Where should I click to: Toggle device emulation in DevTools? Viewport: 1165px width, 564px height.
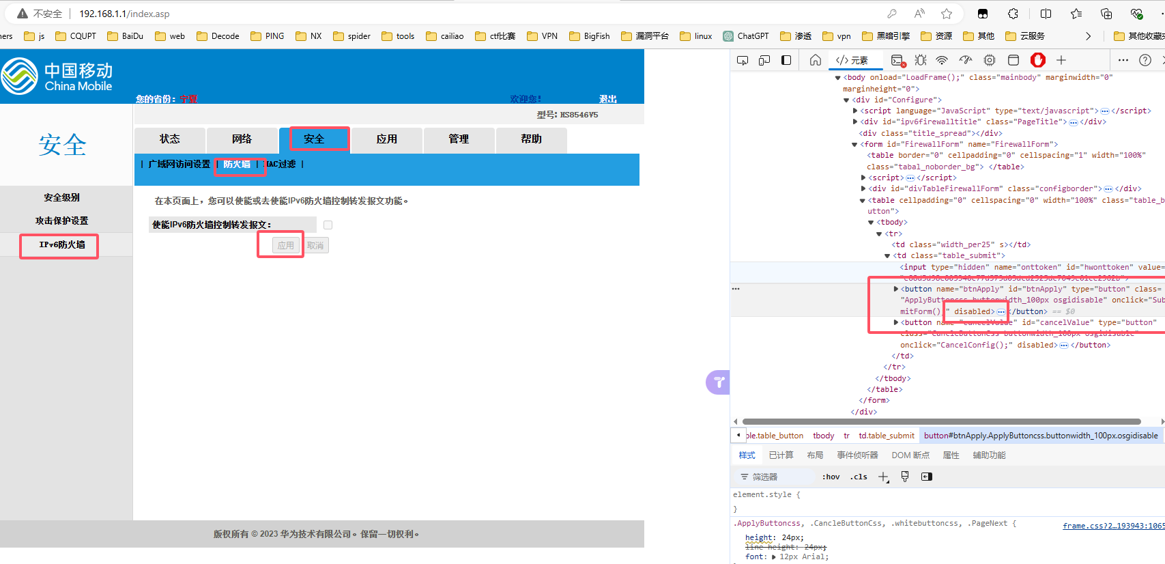coord(764,60)
